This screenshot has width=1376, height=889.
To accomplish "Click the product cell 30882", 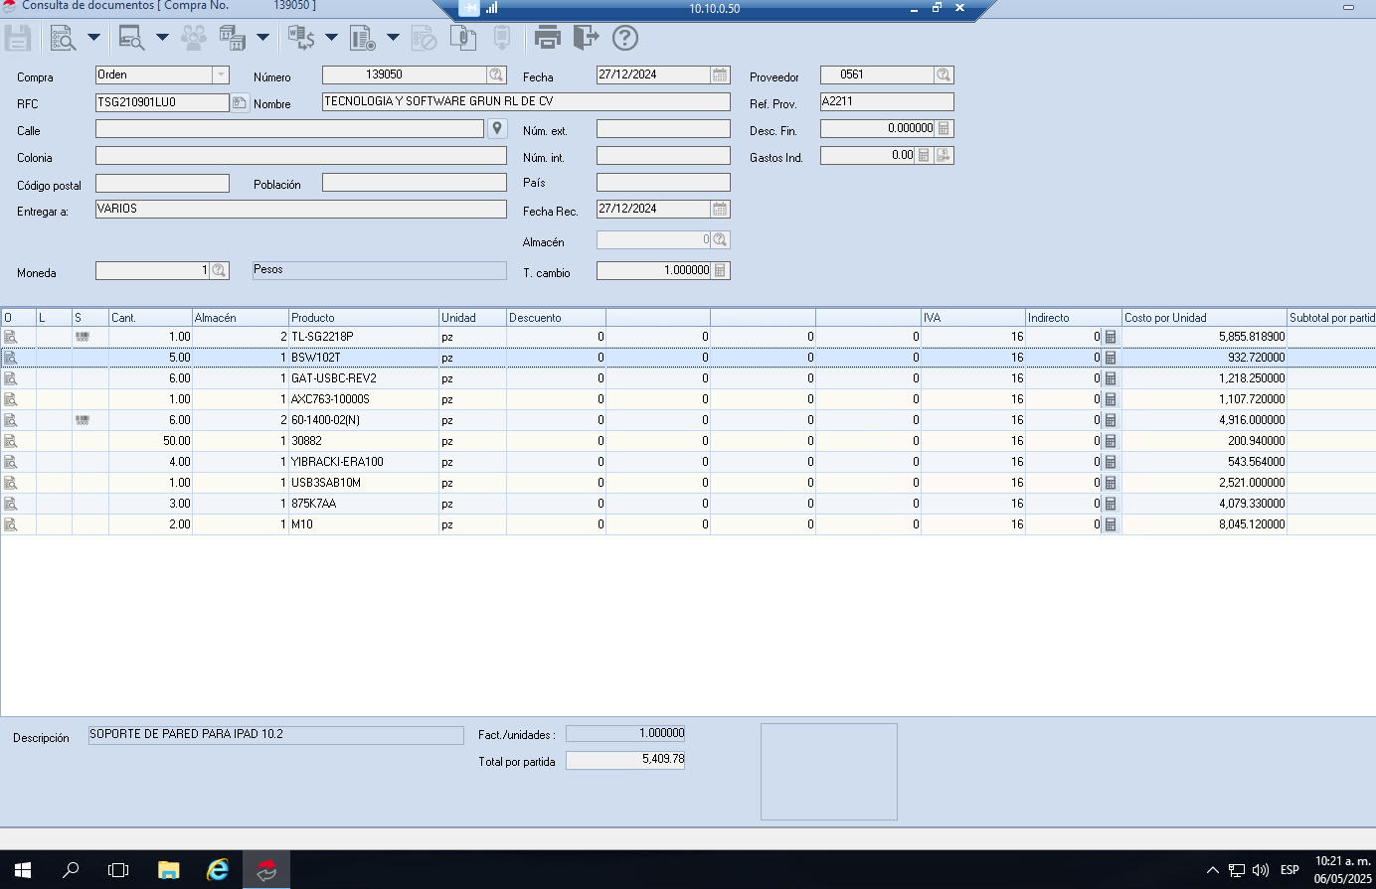I will click(364, 441).
